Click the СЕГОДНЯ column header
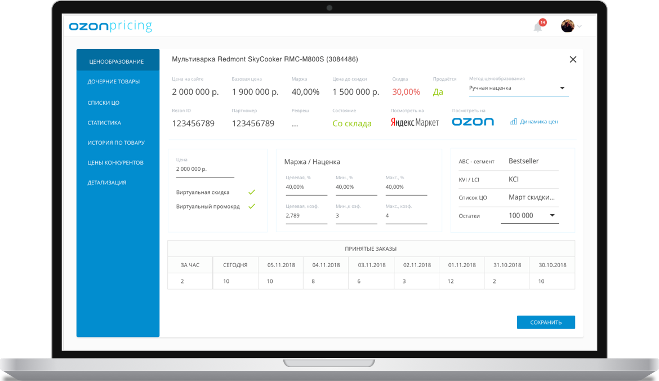 click(x=235, y=265)
